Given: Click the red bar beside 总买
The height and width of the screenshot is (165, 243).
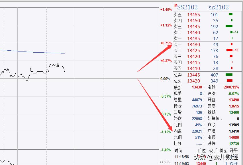Looking at the screenshot, I should pos(229,81).
